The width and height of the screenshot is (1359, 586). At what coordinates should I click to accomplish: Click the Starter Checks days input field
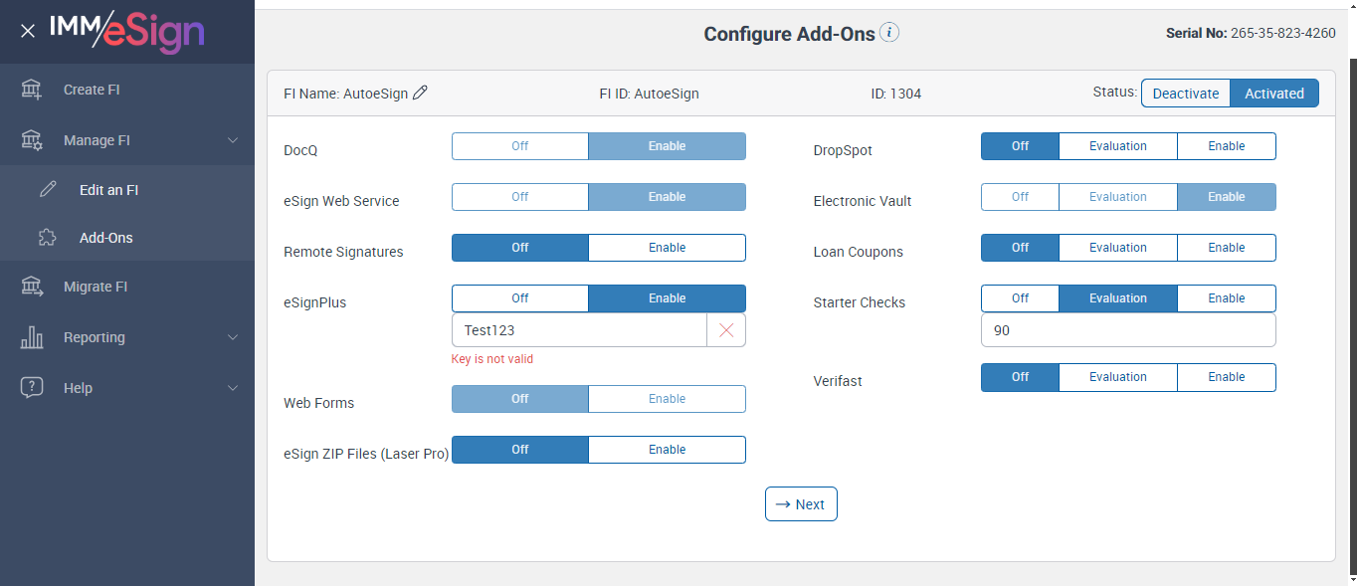coord(1127,330)
